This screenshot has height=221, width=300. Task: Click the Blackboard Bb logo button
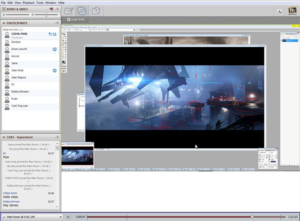click(292, 11)
